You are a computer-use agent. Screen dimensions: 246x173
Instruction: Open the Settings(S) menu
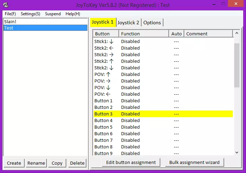31,14
